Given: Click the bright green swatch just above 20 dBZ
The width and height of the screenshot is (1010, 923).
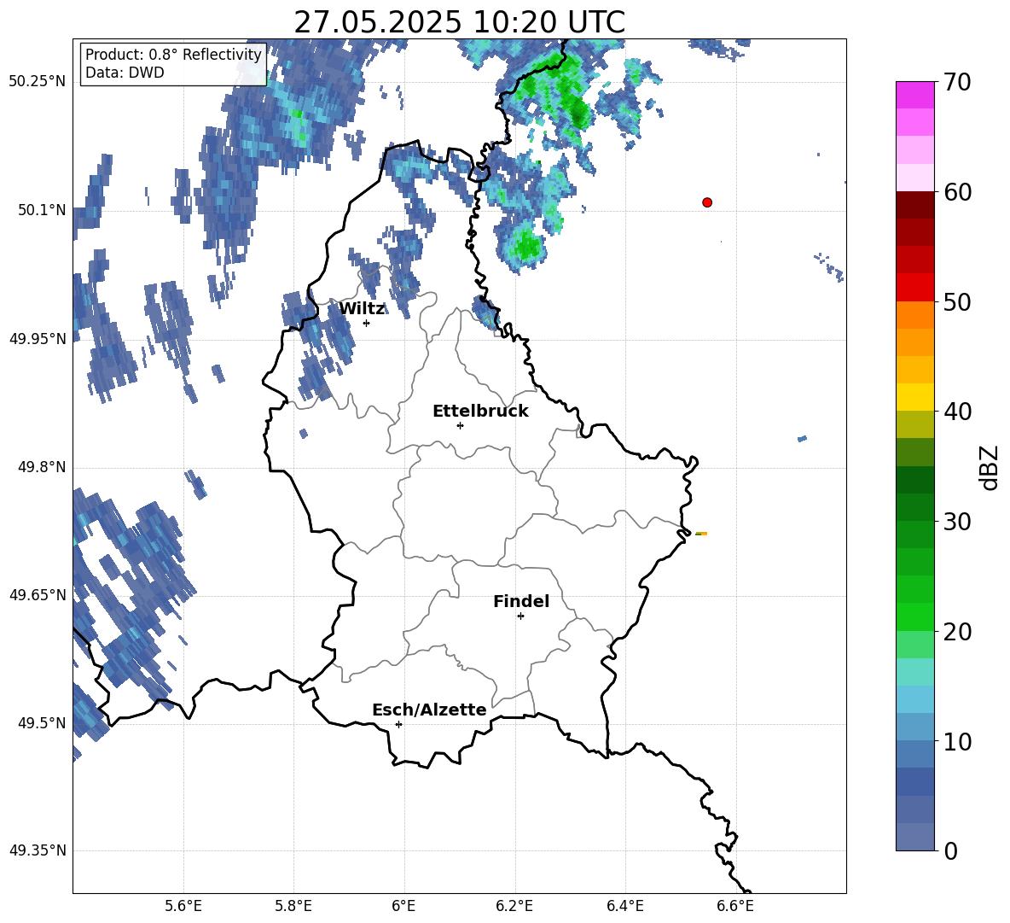Looking at the screenshot, I should pos(915,616).
